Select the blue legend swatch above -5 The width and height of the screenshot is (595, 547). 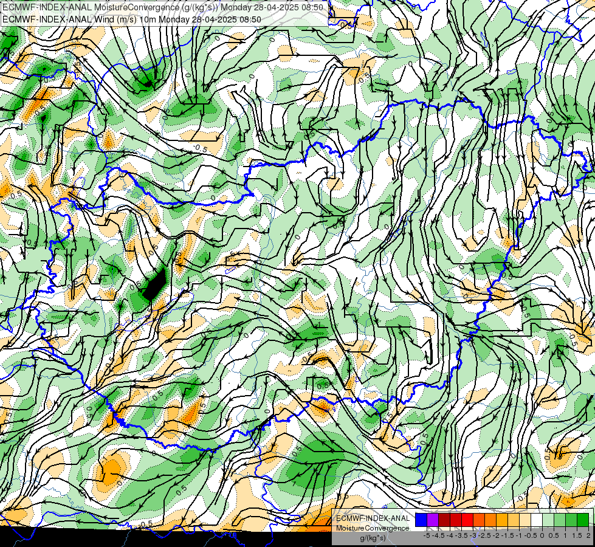coord(421,520)
